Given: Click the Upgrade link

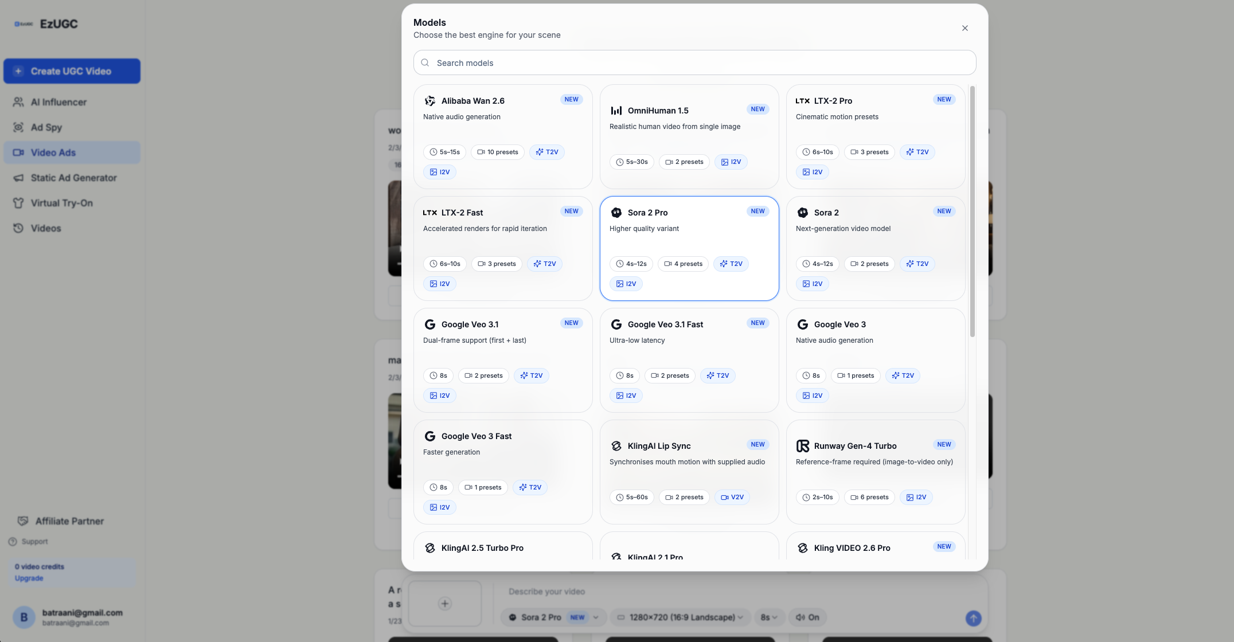Looking at the screenshot, I should point(29,578).
